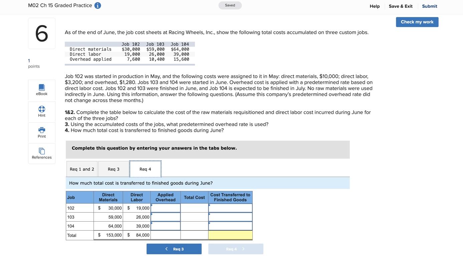Click the Total Cost input for Job 103

195,217
